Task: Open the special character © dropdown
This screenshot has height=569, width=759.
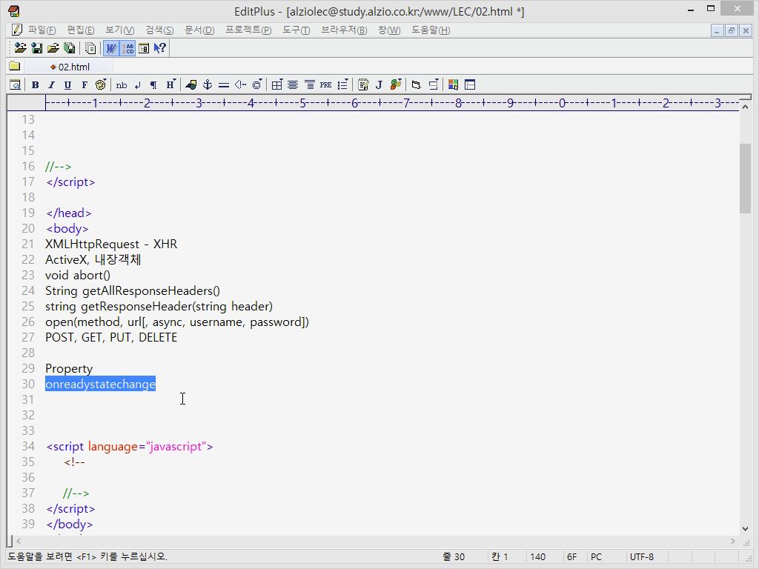Action: tap(257, 84)
